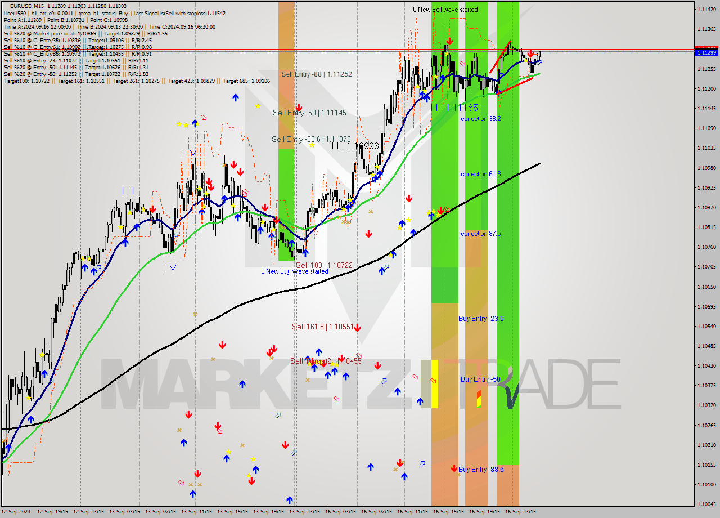Click the 1.10760 price axis label
The height and width of the screenshot is (518, 720).
point(706,247)
